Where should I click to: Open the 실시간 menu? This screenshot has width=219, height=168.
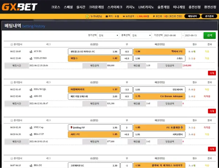click(x=81, y=7)
